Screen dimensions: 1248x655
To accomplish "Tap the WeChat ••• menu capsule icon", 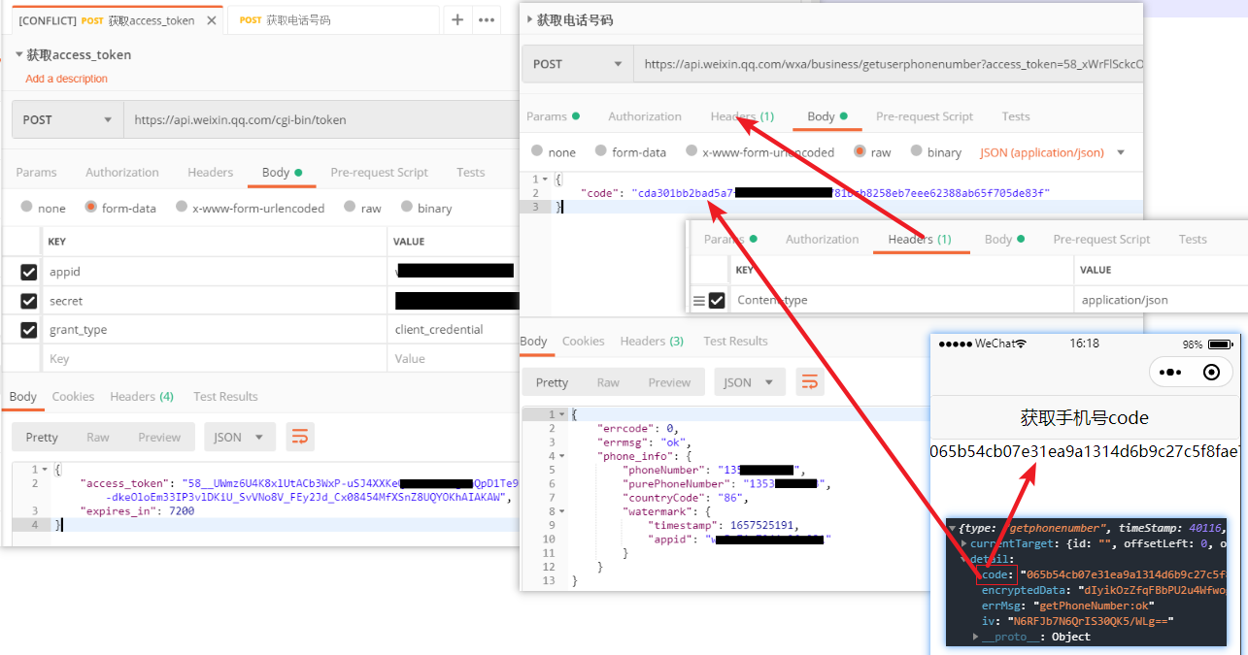I will [1168, 372].
